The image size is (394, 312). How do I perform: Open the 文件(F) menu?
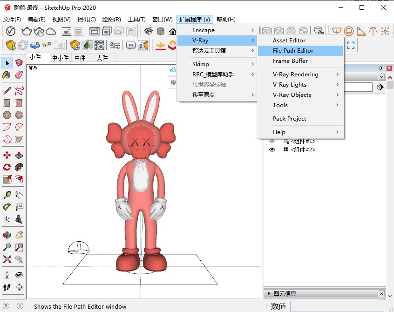click(12, 20)
